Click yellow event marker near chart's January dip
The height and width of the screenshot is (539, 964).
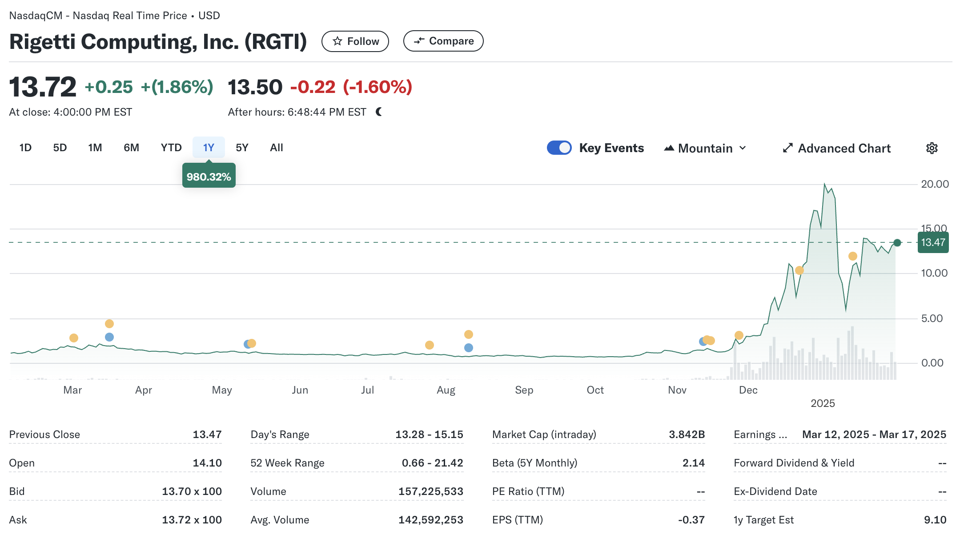852,256
